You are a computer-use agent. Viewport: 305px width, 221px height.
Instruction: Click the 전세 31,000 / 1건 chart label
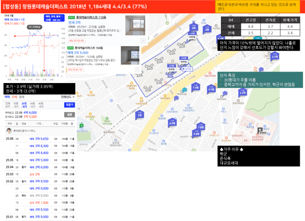pos(14,23)
